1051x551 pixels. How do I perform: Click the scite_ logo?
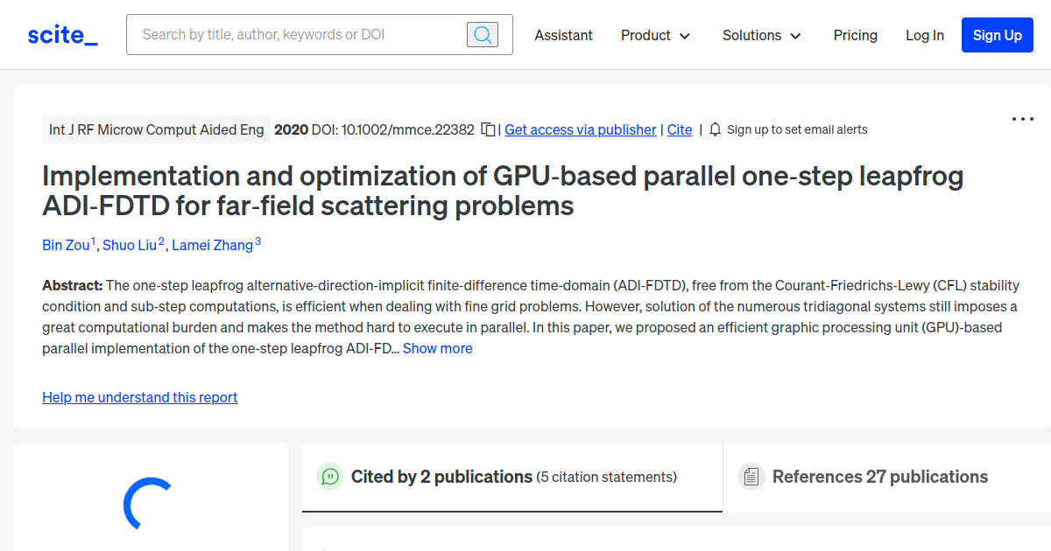point(61,34)
